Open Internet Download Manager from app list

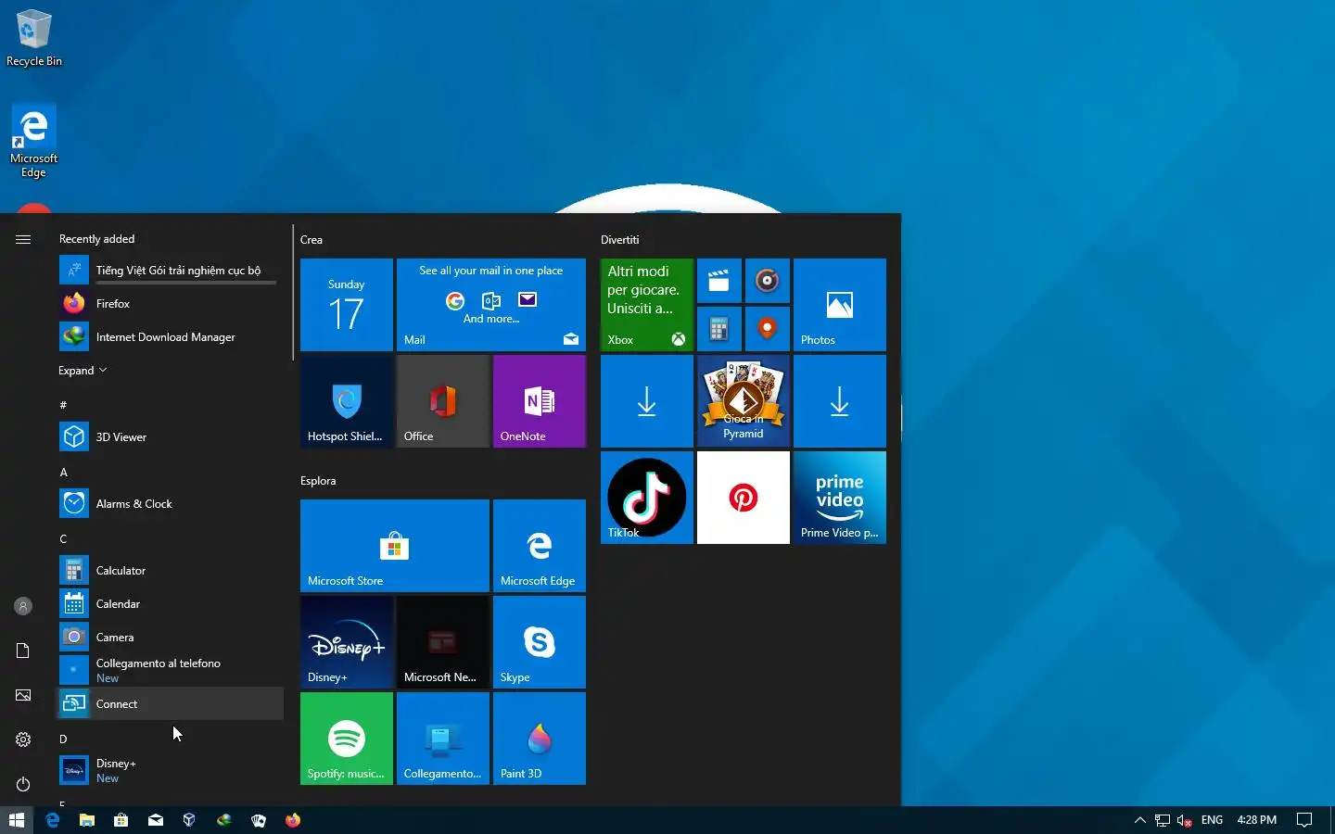tap(171, 337)
